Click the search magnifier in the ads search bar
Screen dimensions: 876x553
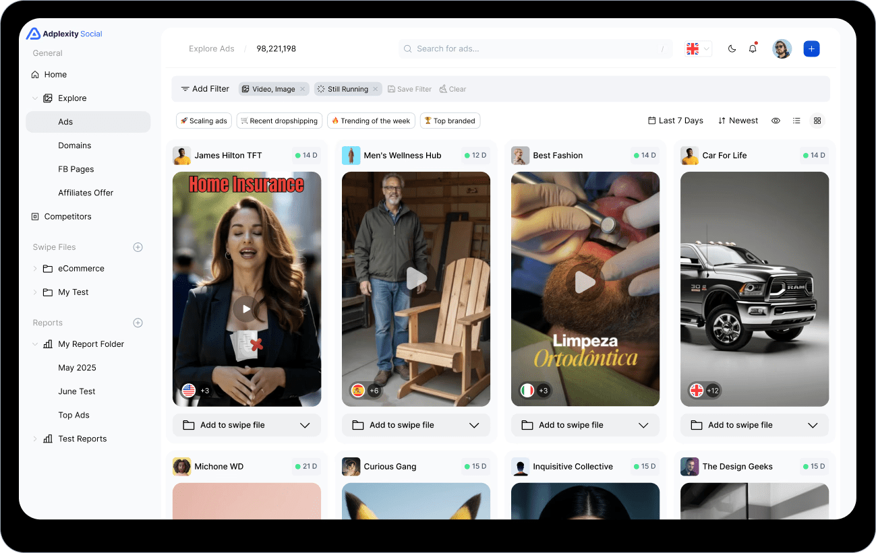(x=407, y=48)
